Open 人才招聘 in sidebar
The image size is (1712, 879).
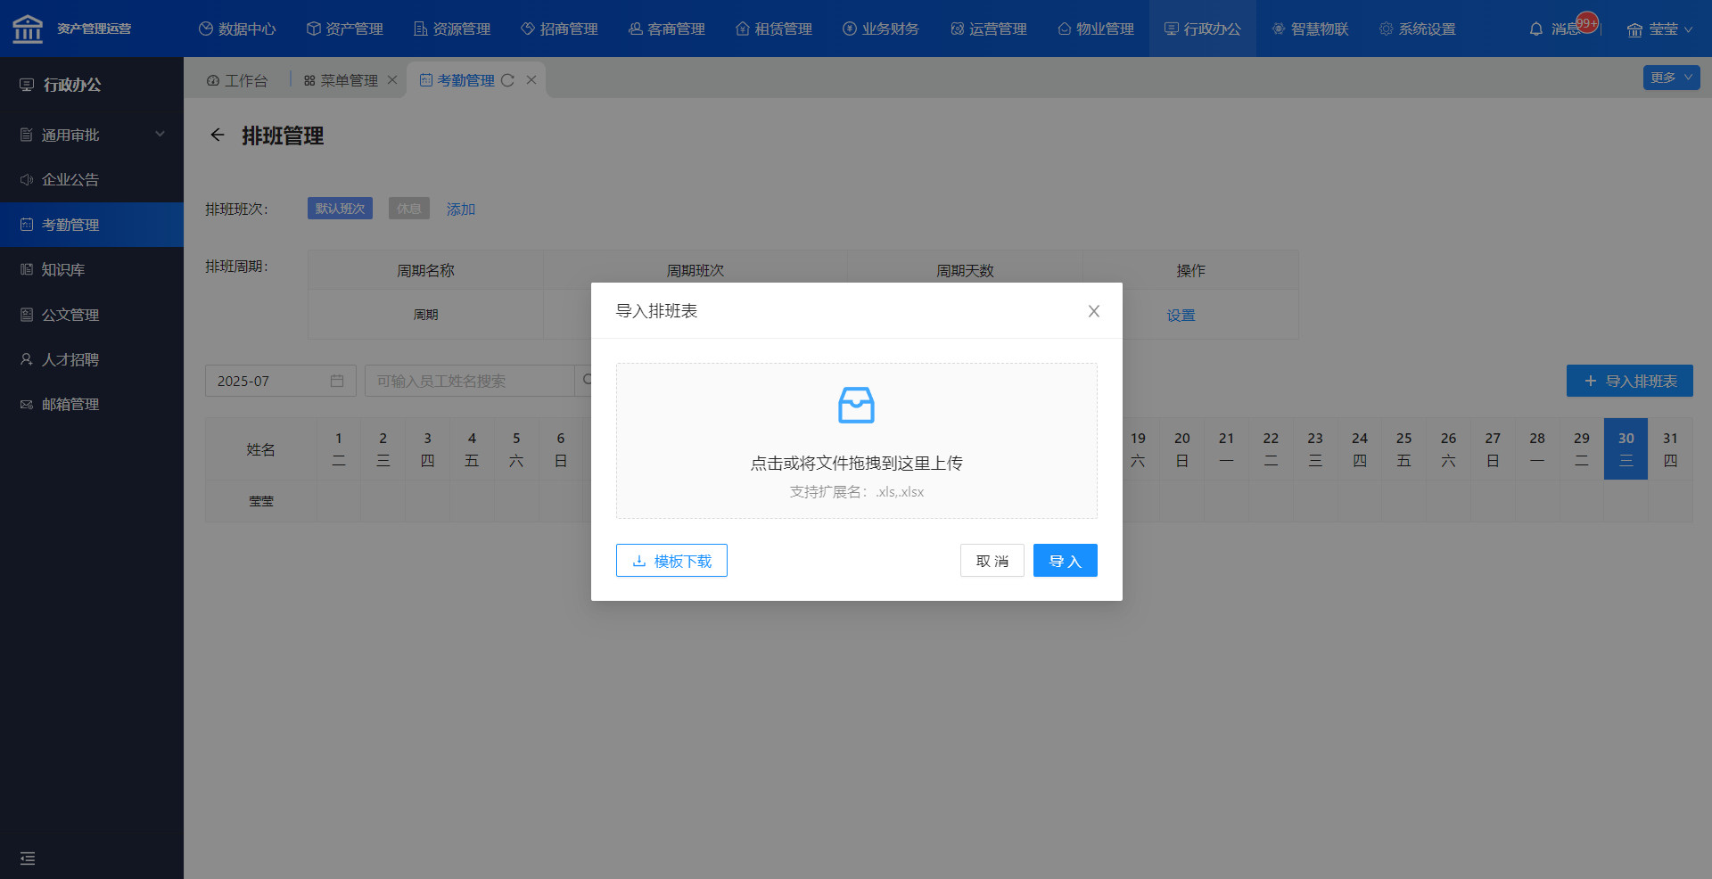tap(92, 359)
